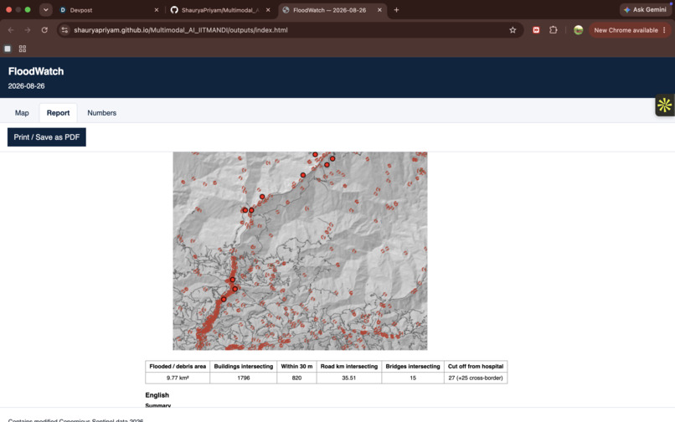Click the FloodWatch header title
This screenshot has height=422, width=675.
[36, 71]
